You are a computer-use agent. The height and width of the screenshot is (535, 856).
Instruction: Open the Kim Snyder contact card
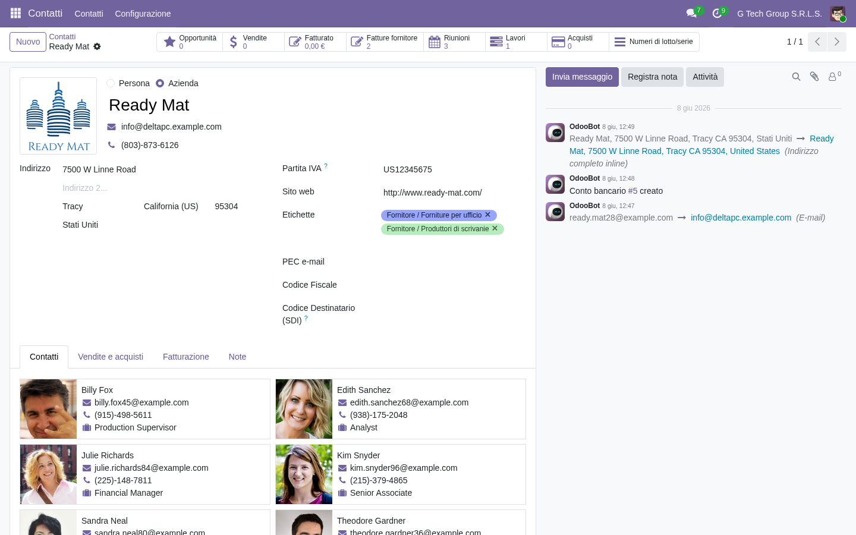(401, 474)
